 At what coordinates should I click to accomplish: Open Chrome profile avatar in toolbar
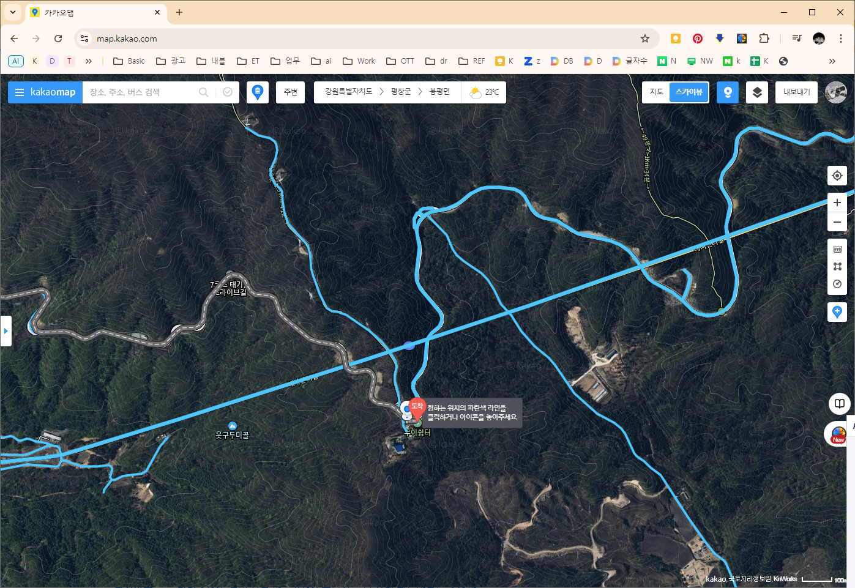coord(819,39)
